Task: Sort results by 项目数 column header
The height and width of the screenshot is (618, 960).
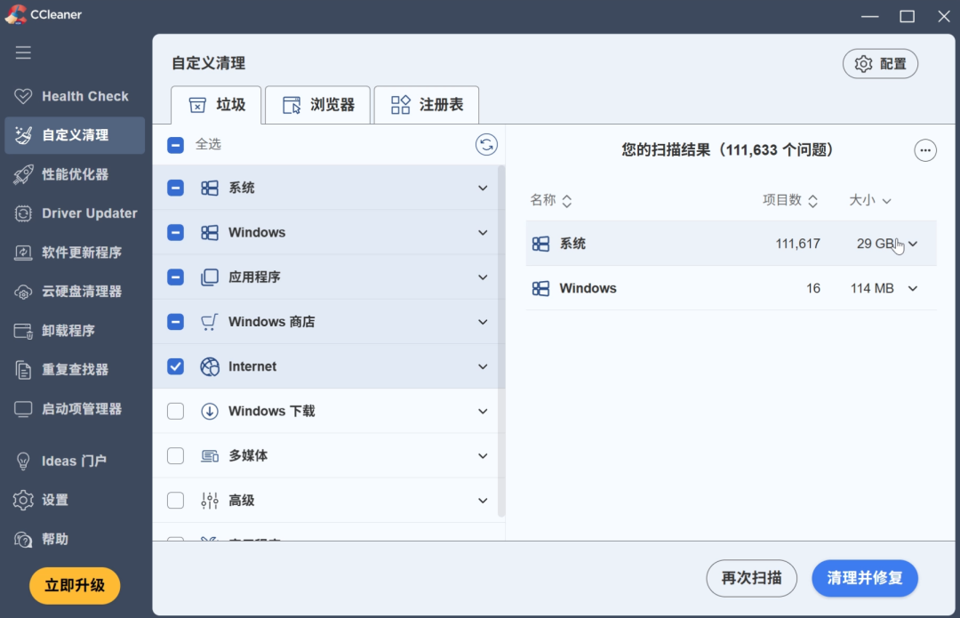Action: pyautogui.click(x=790, y=200)
